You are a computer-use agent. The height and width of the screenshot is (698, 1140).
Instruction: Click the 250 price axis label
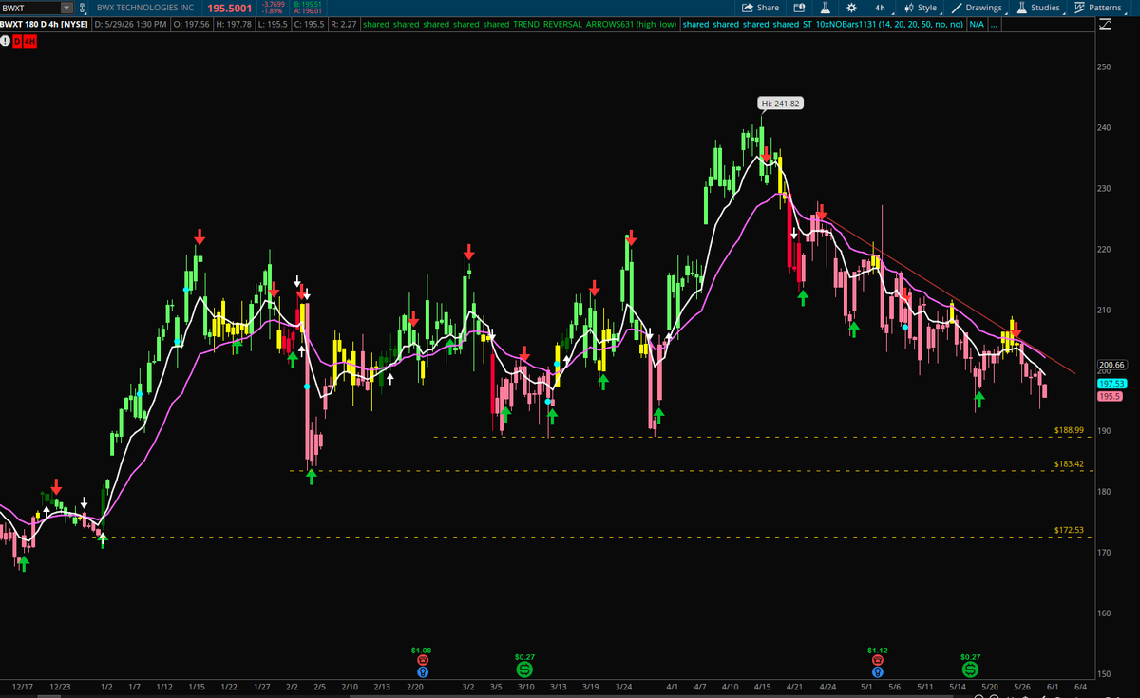(1104, 67)
